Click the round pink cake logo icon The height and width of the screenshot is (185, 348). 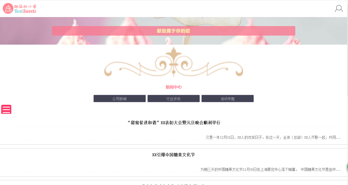[8, 9]
